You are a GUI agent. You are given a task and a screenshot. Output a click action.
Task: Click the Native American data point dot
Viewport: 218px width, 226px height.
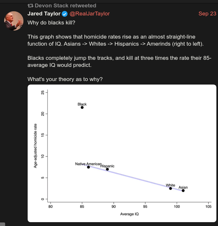[88, 167]
